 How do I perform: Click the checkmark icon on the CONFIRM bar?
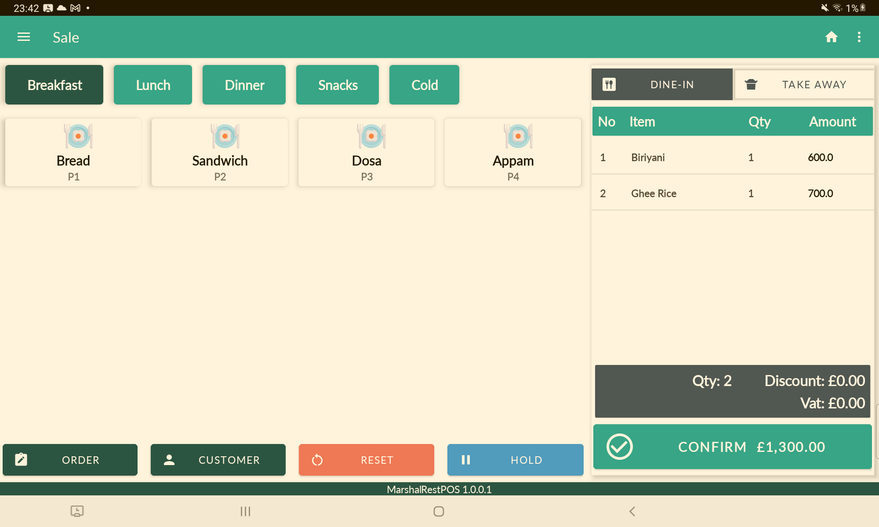point(620,446)
